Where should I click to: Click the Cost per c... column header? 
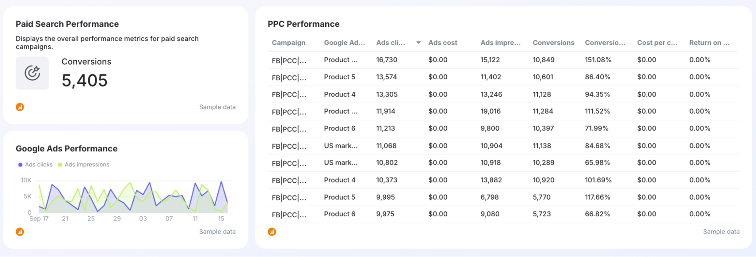(657, 43)
